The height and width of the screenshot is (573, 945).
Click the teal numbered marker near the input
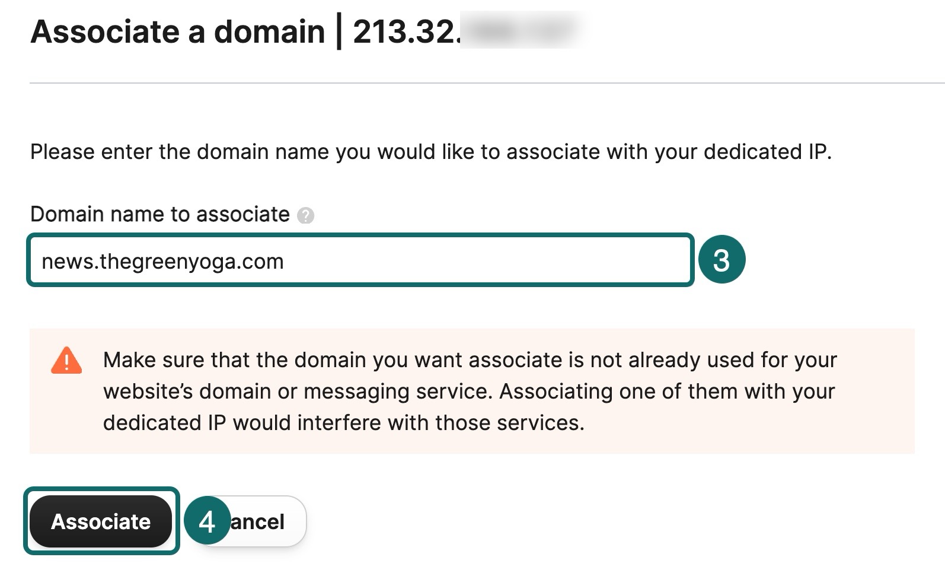click(721, 259)
